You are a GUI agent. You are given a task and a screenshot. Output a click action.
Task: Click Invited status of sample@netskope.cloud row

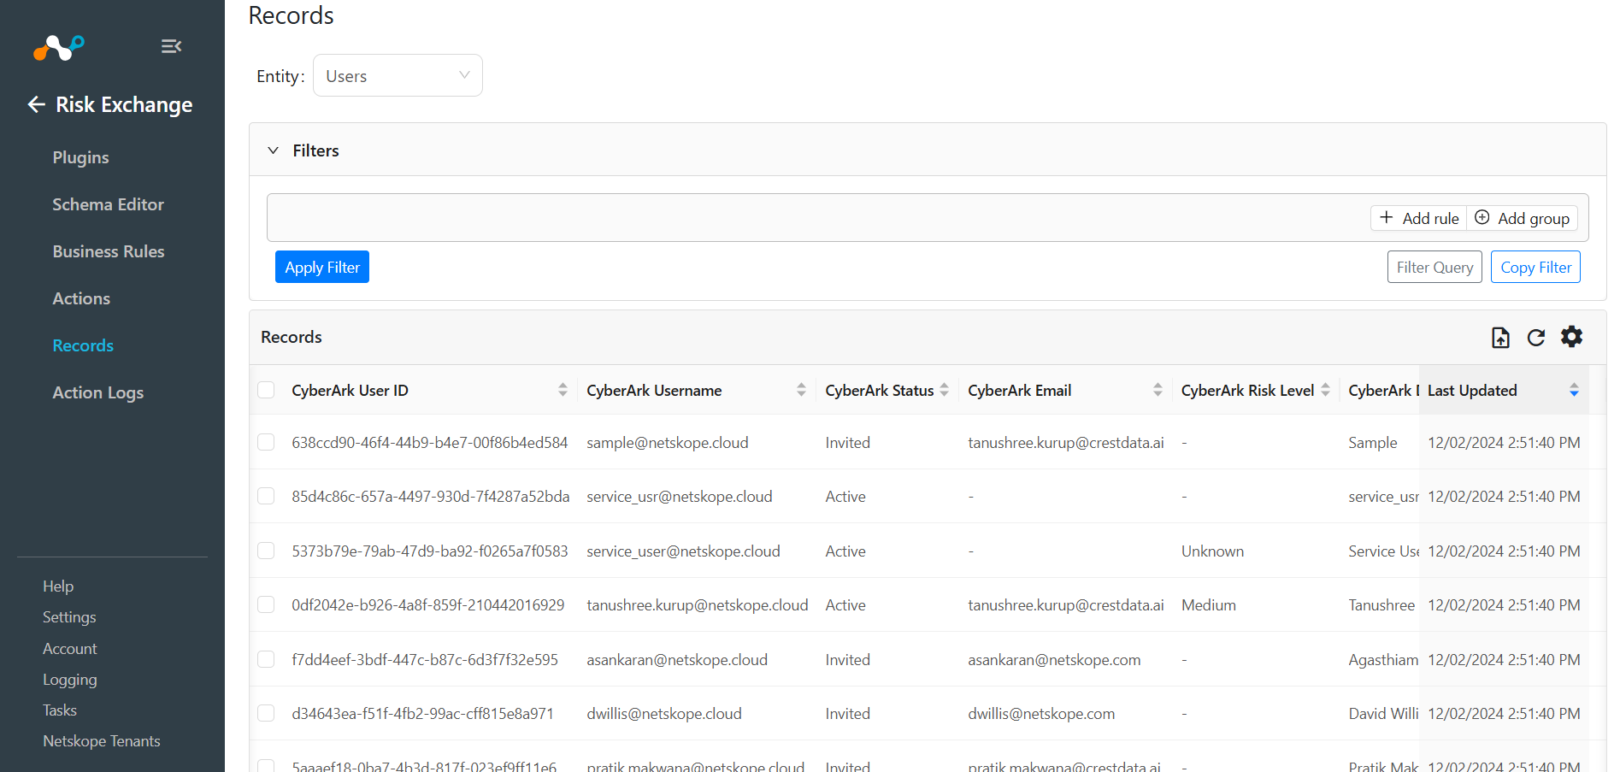(847, 442)
